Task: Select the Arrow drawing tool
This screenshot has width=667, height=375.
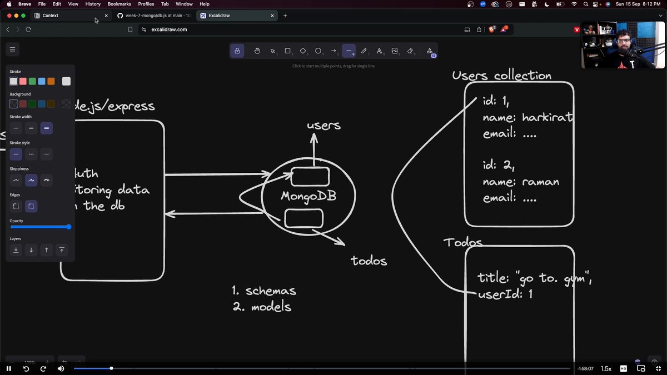Action: [x=333, y=51]
